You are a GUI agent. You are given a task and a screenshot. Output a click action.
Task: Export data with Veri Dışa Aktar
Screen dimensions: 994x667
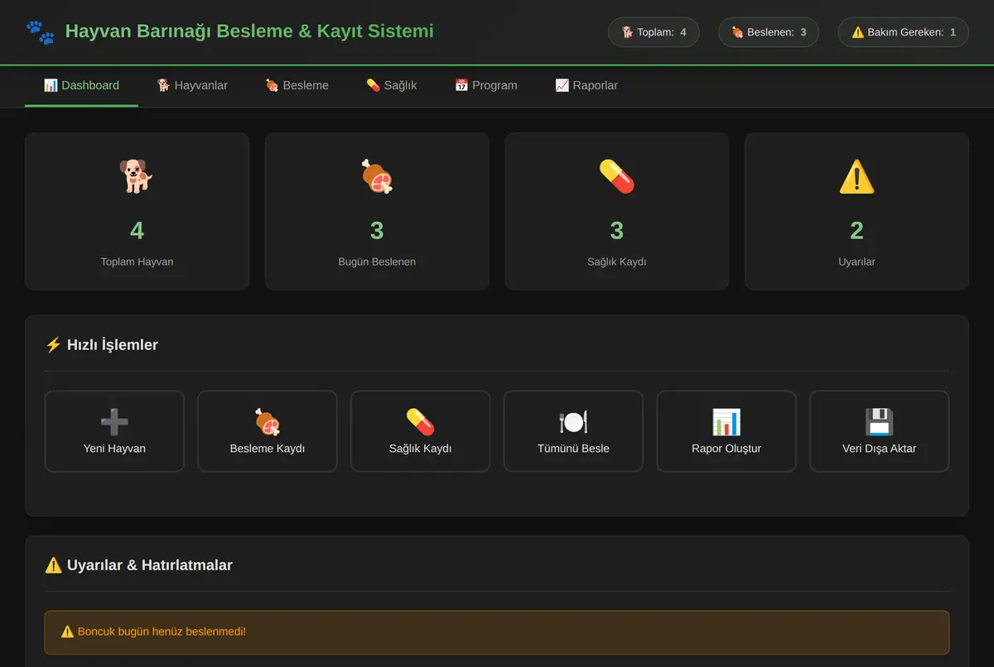tap(879, 431)
